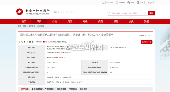
Task: Open the 专栏 navigation menu
Action: 85,21
